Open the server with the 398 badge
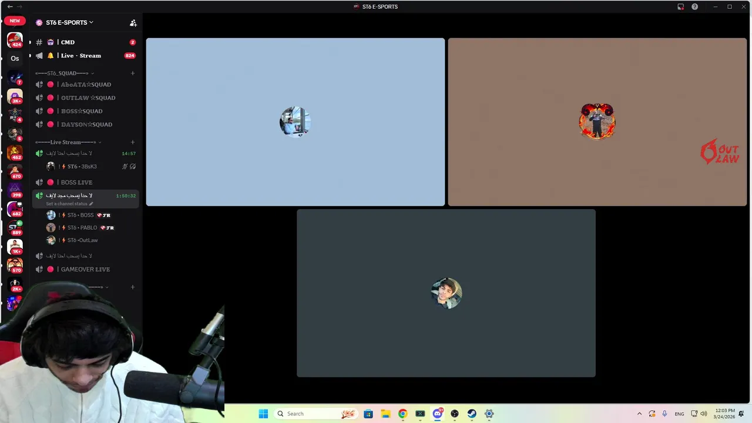Viewport: 752px width, 423px height. click(x=15, y=190)
